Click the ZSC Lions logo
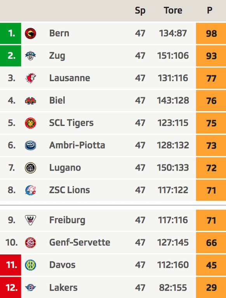This screenshot has width=226, height=298. 30,190
